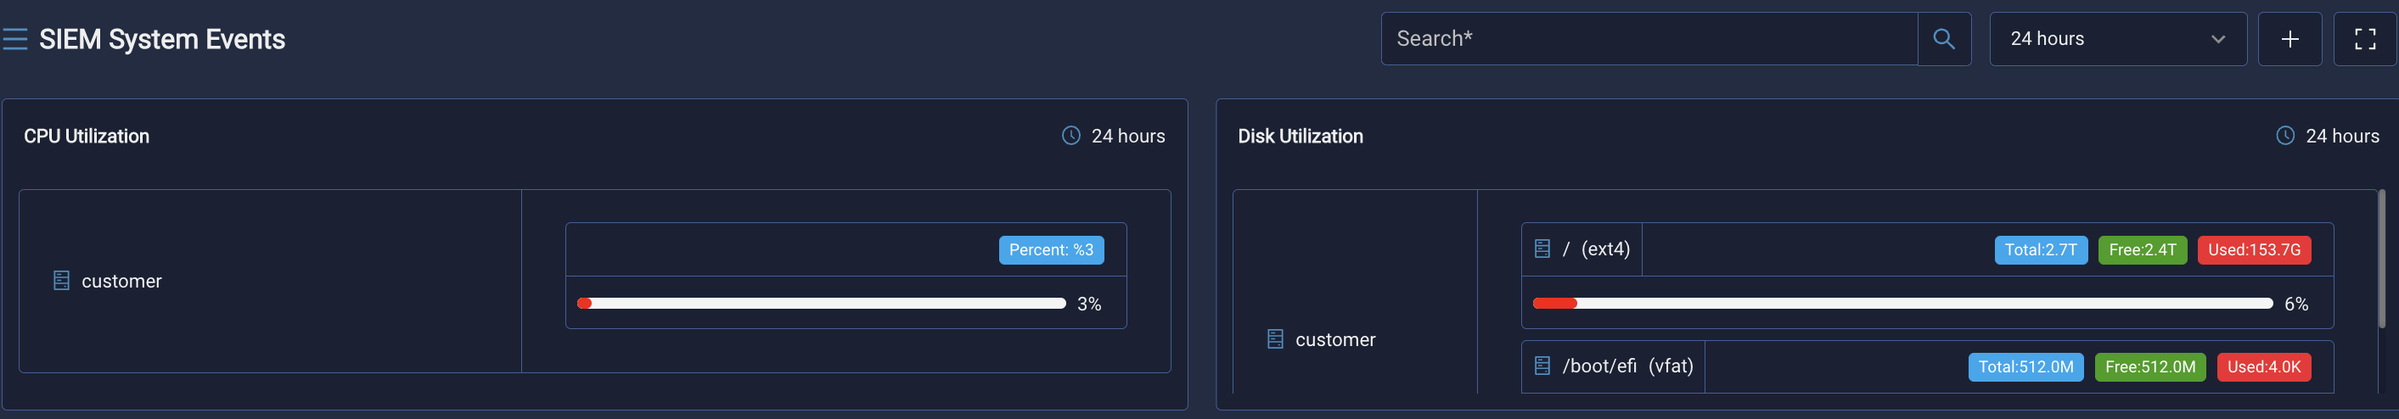Click the search magnifier icon
Image resolution: width=2399 pixels, height=419 pixels.
click(1944, 39)
